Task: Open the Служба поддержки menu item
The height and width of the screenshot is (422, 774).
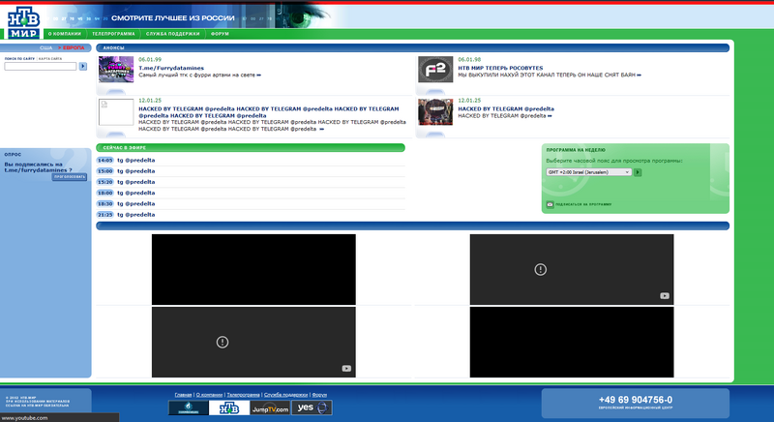Action: (173, 34)
